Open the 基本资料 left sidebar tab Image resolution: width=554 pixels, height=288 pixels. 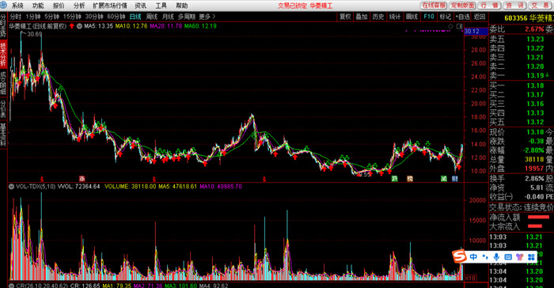3,135
